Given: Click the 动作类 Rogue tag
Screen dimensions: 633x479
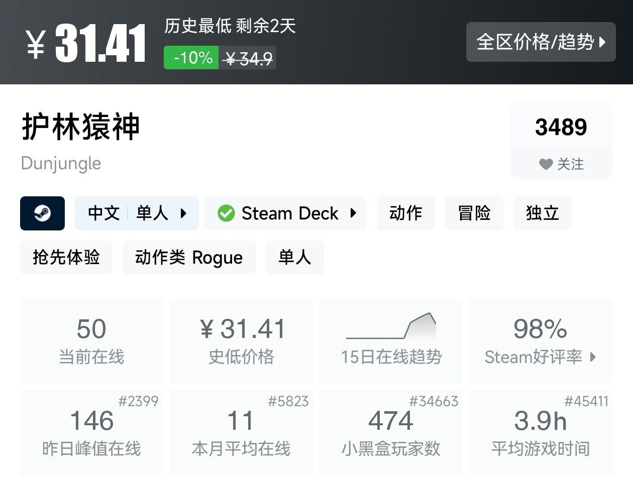Looking at the screenshot, I should pyautogui.click(x=189, y=258).
